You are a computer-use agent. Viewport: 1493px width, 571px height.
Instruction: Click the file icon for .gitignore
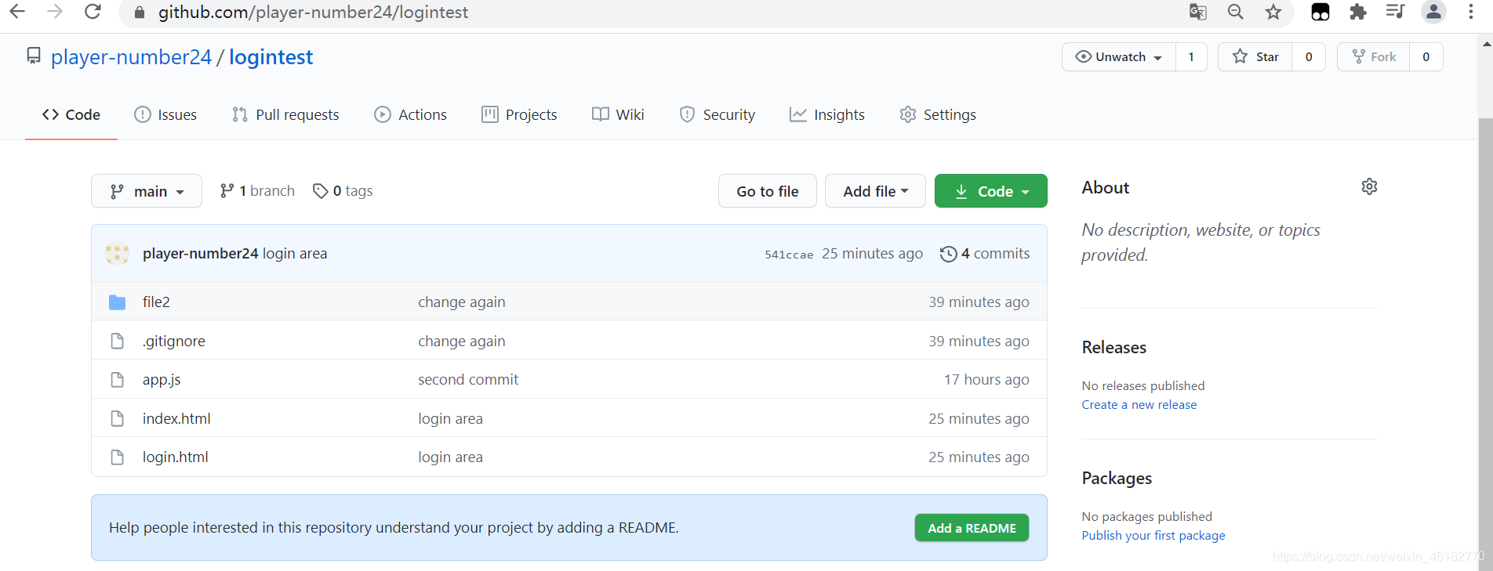pos(118,341)
